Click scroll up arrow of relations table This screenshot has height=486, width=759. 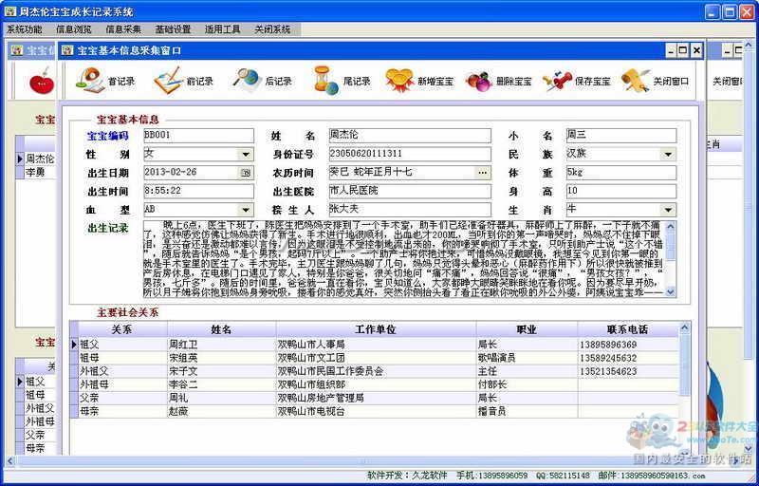[x=684, y=327]
